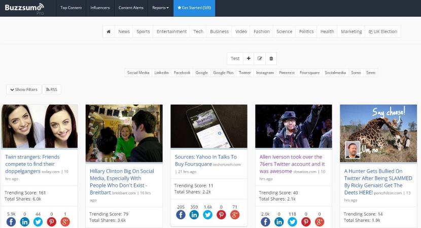Click Facebook share icon under Twin strangers article
This screenshot has width=421, height=228.
tap(11, 221)
